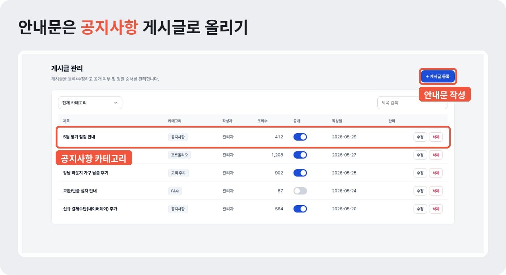Edit the 포트폴리오 post via 수정
506x275 pixels.
(420, 155)
